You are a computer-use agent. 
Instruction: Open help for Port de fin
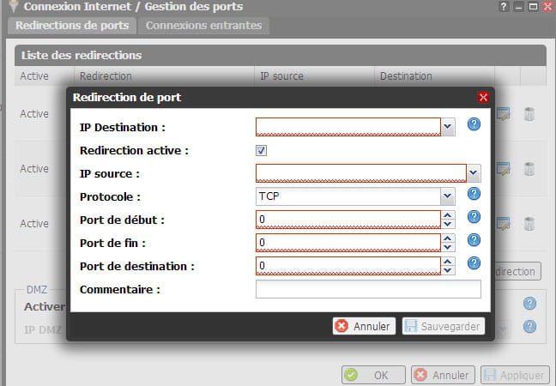pyautogui.click(x=474, y=240)
